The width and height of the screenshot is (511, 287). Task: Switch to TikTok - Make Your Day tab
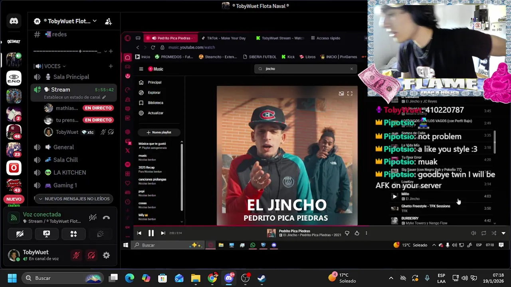pos(224,38)
